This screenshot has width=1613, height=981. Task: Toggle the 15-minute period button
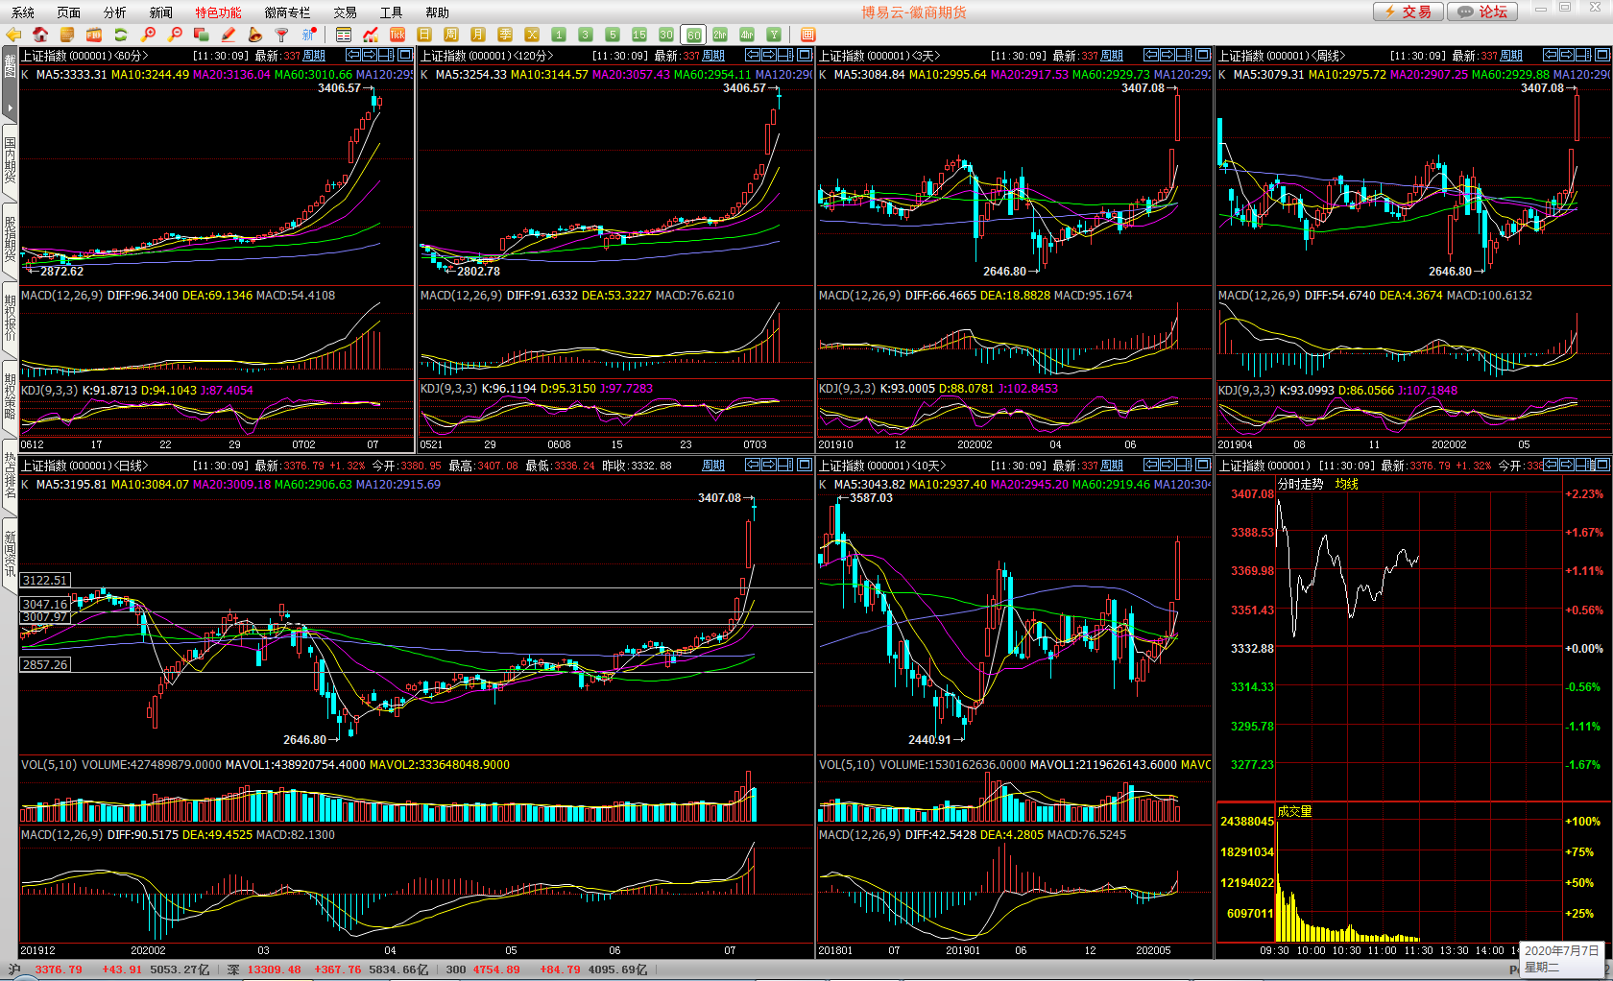point(639,35)
